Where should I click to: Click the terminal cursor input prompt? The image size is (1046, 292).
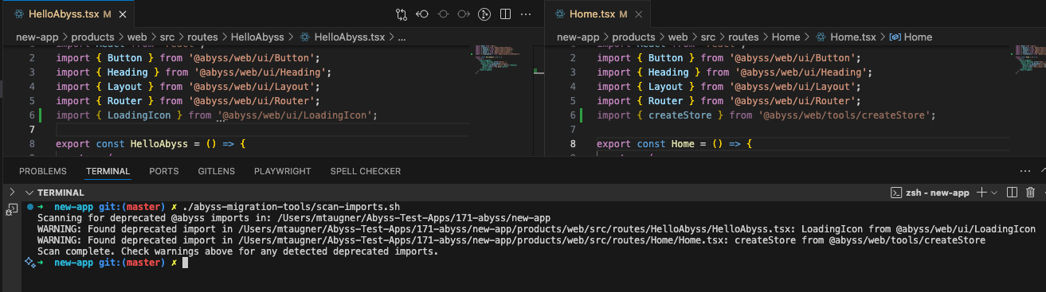tap(185, 263)
